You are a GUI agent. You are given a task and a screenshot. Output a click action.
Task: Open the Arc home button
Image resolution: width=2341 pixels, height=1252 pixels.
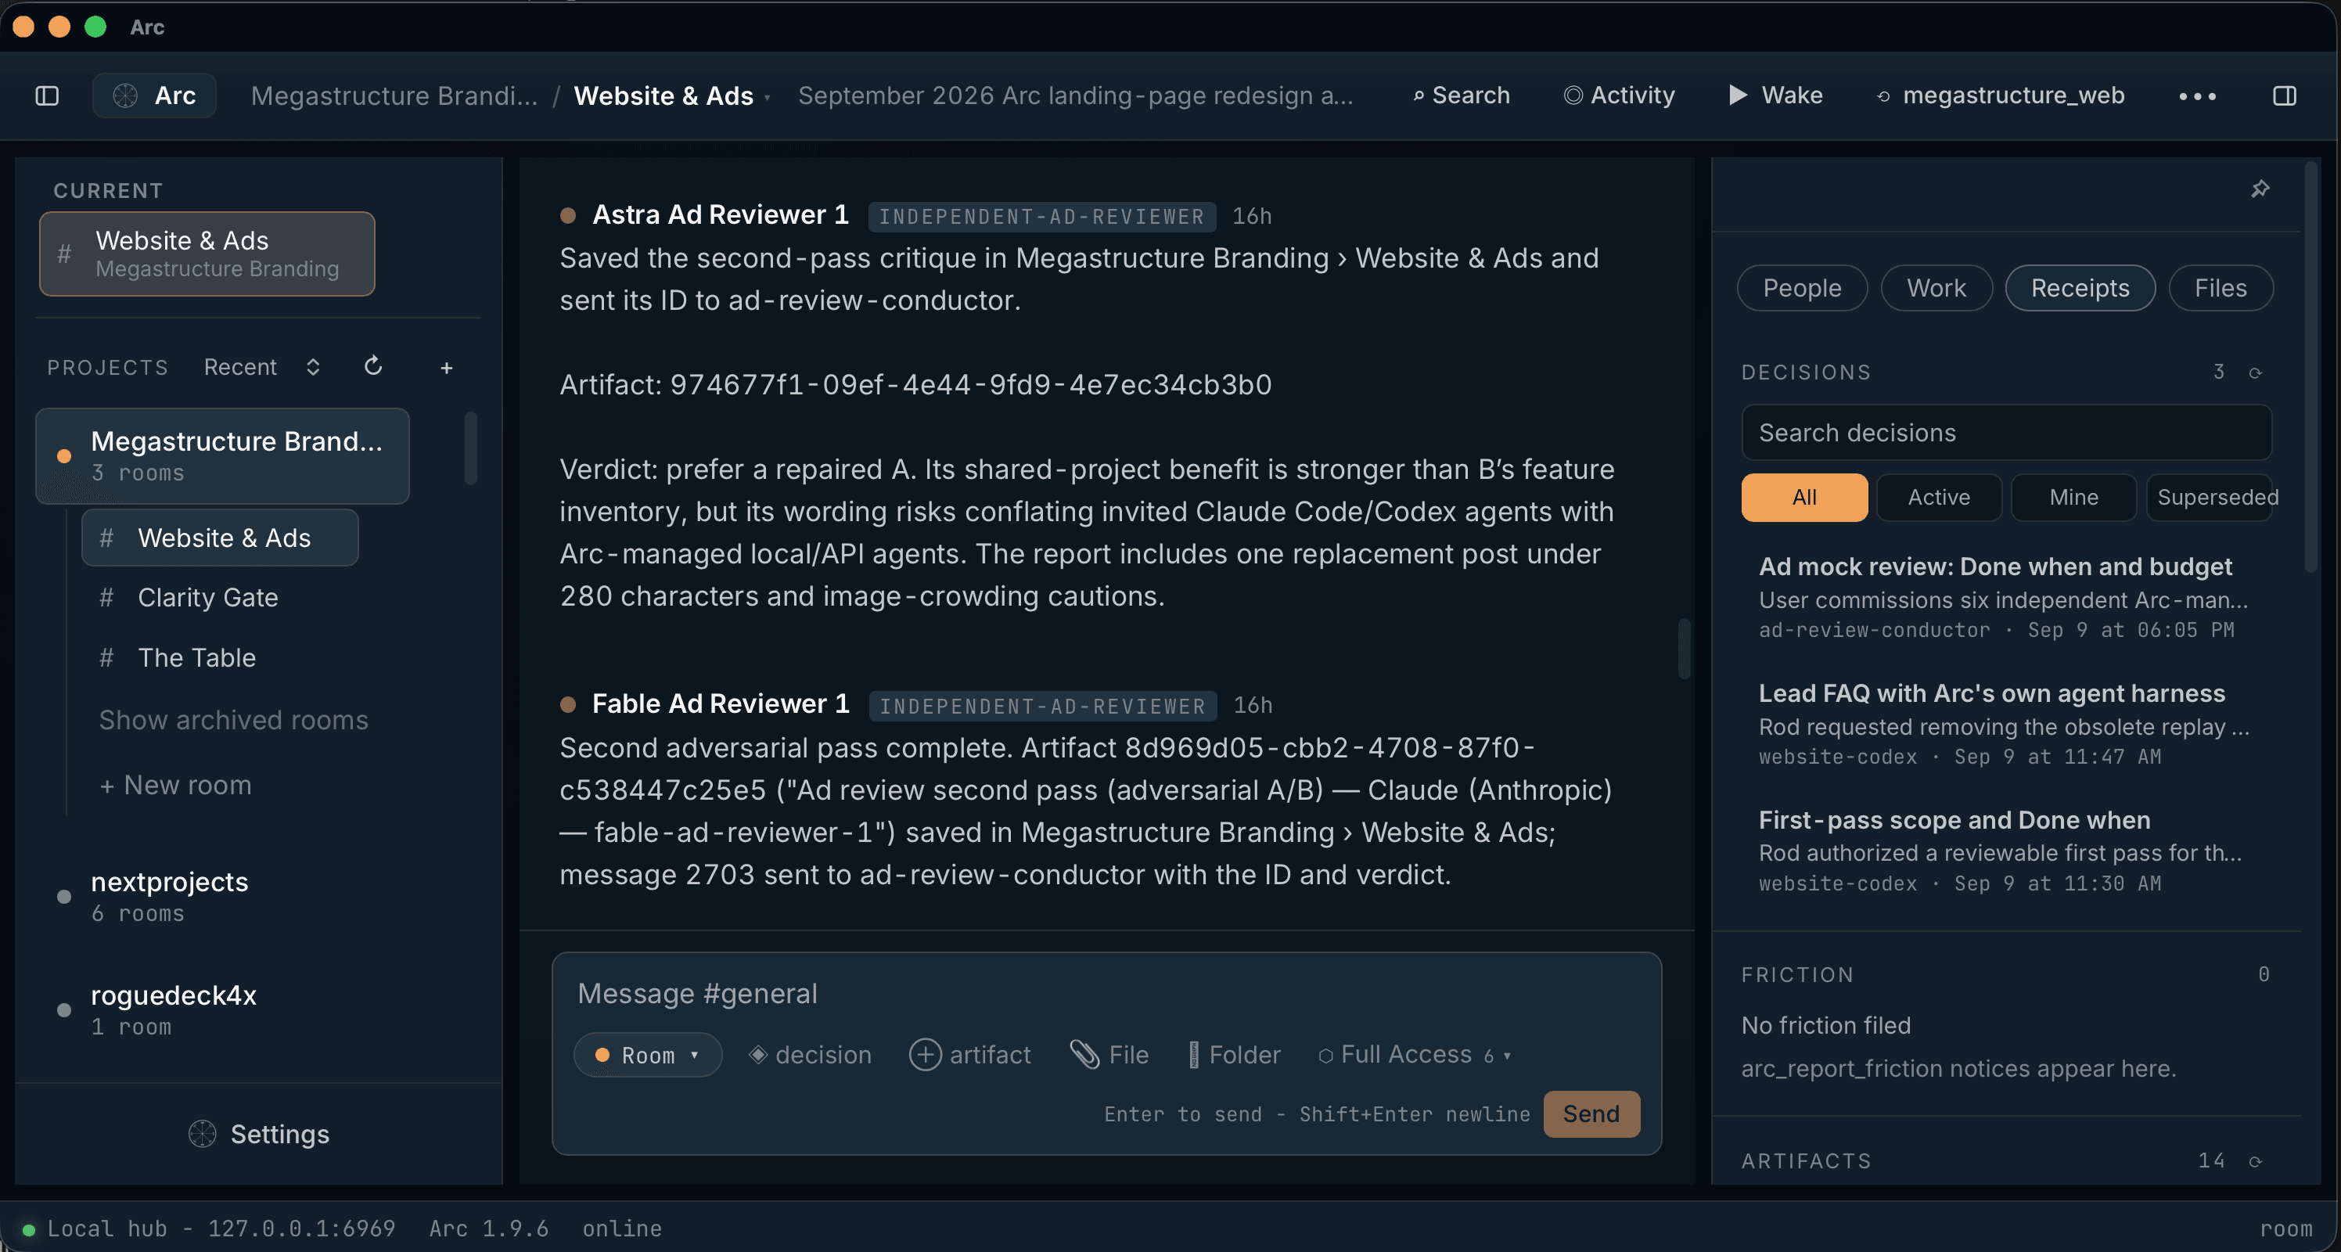tap(154, 95)
